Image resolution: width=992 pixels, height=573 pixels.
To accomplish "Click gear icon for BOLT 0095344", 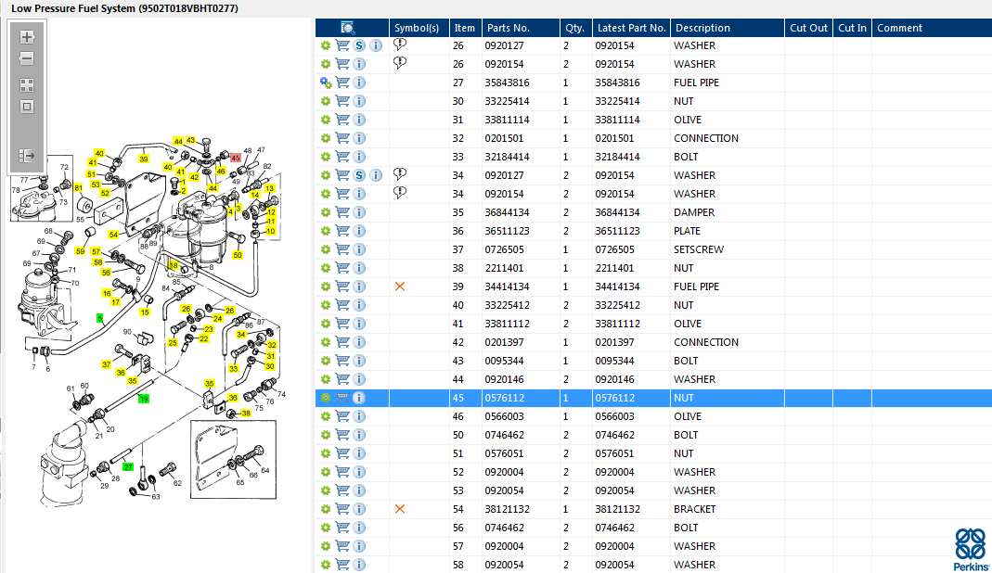I will (x=325, y=361).
